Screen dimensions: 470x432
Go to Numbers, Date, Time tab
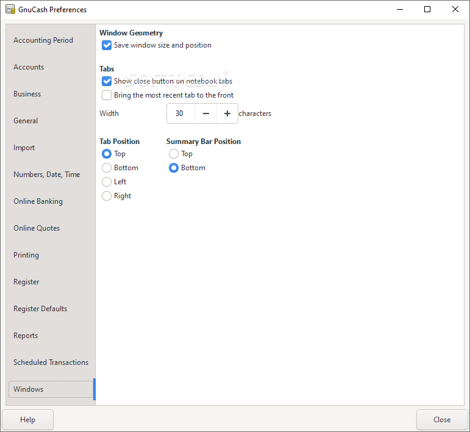pos(49,175)
